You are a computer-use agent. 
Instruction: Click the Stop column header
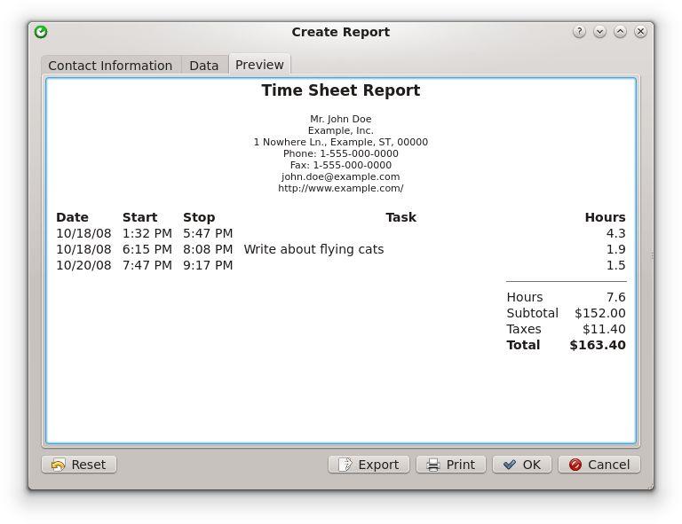pyautogui.click(x=199, y=217)
